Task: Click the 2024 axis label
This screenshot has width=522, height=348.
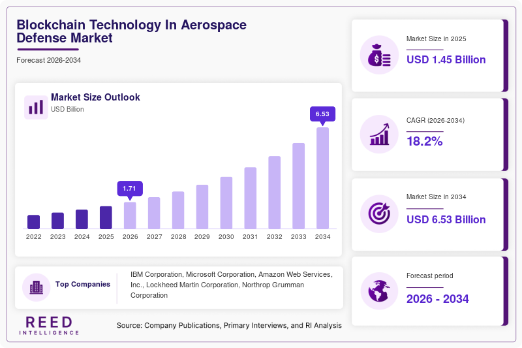Action: click(82, 237)
